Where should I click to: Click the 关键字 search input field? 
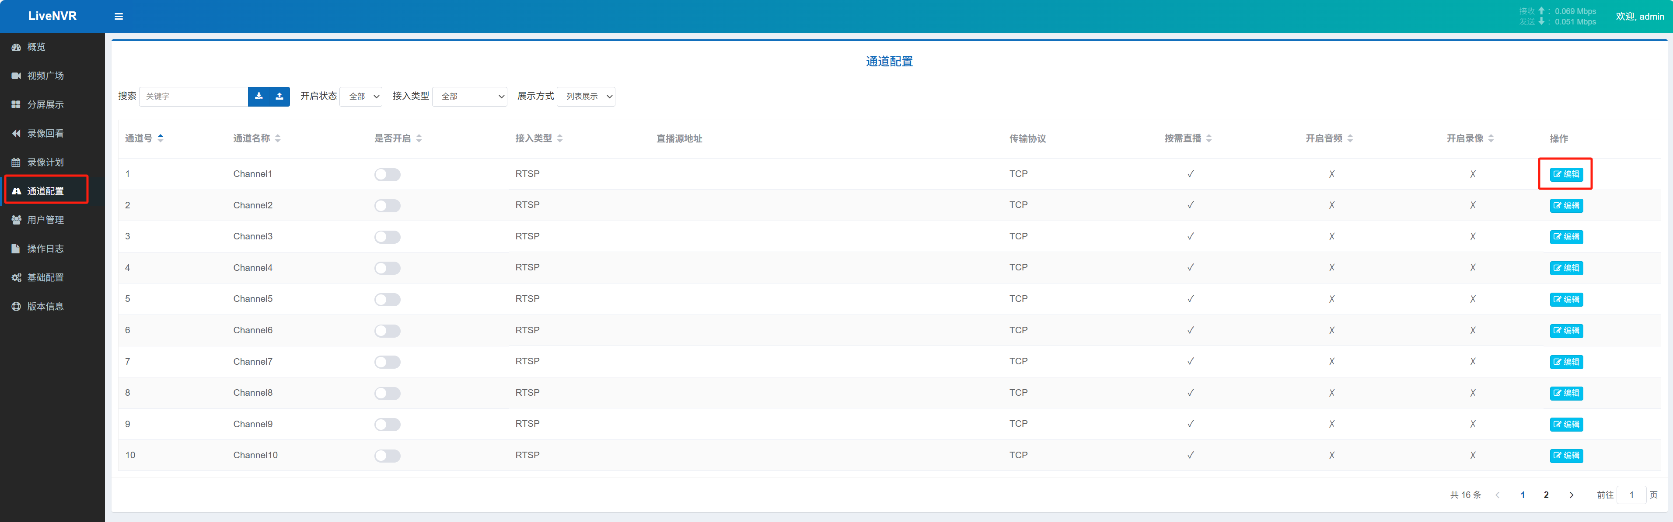[x=193, y=96]
